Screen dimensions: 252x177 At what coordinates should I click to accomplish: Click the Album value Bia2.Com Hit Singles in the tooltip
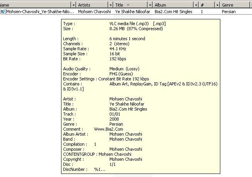(x=128, y=109)
